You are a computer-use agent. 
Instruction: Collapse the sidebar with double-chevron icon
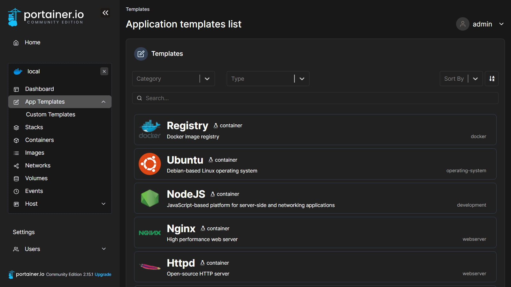tap(105, 13)
